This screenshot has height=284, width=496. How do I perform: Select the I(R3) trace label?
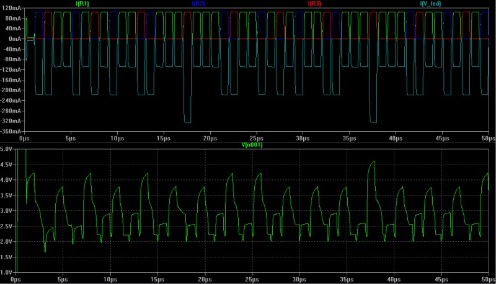pos(314,4)
